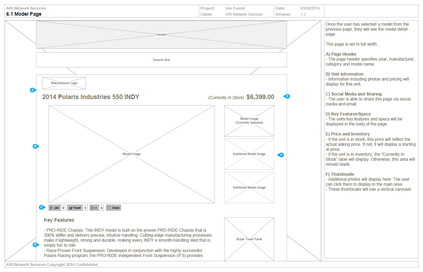This screenshot has width=423, height=272.
Task: Select the last Additional Model Image thumbnail
Action: [249, 188]
